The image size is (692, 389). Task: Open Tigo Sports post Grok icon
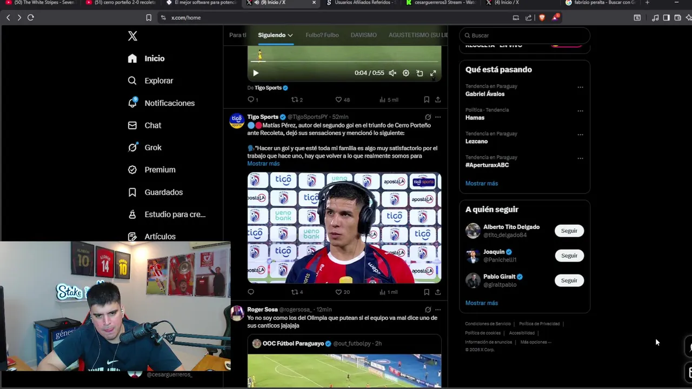pyautogui.click(x=428, y=117)
